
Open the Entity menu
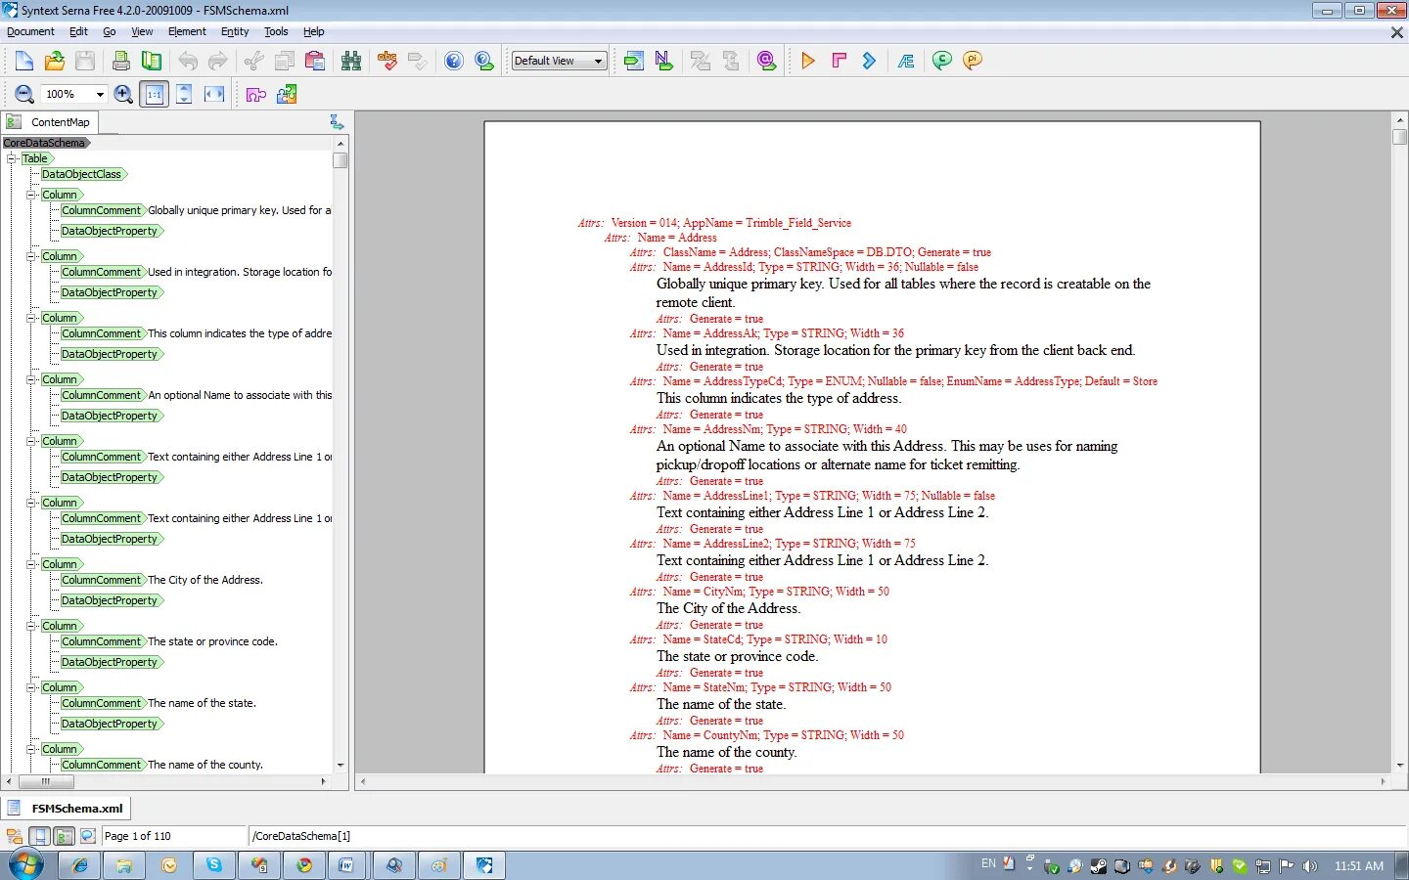point(235,31)
